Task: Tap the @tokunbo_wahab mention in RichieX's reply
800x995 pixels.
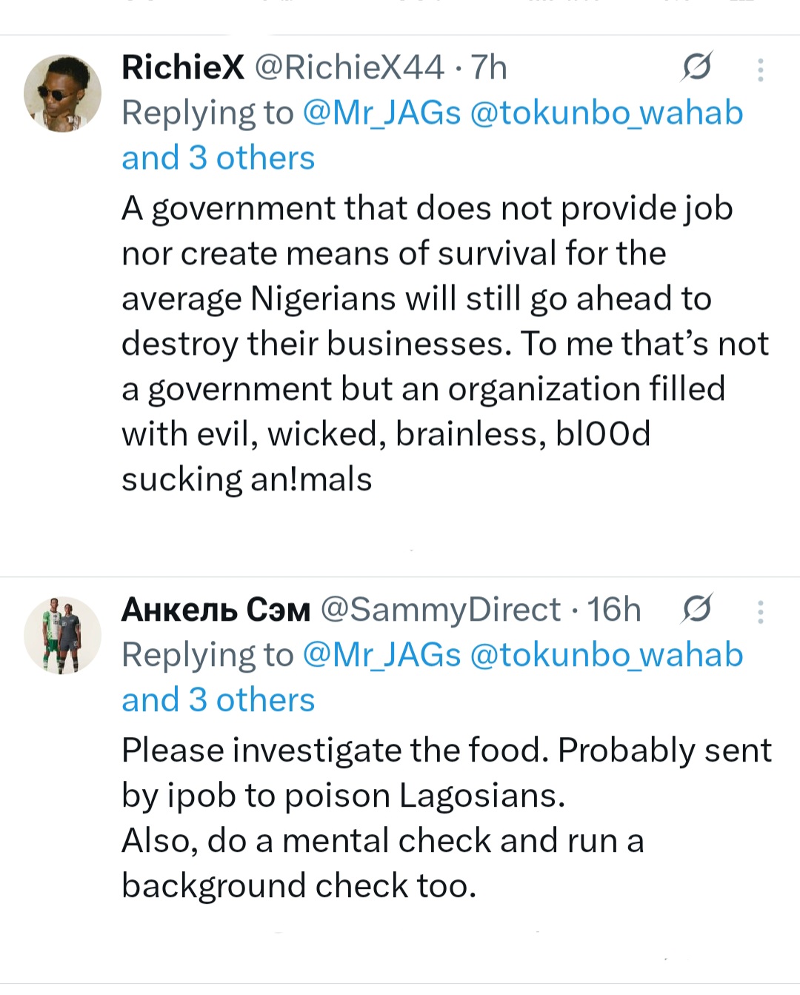Action: 607,113
